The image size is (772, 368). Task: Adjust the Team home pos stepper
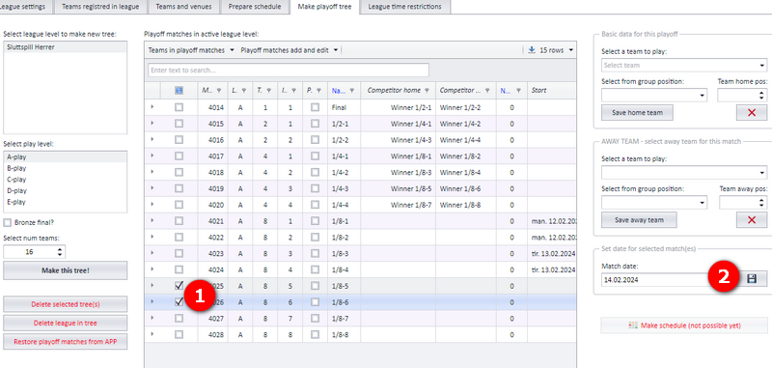[762, 96]
